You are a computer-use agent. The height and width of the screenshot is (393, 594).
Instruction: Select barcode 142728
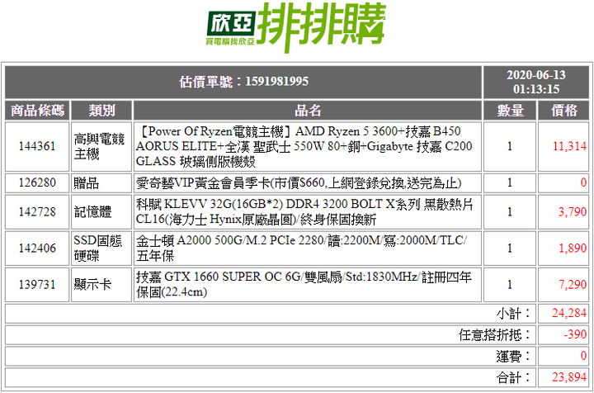pyautogui.click(x=37, y=211)
